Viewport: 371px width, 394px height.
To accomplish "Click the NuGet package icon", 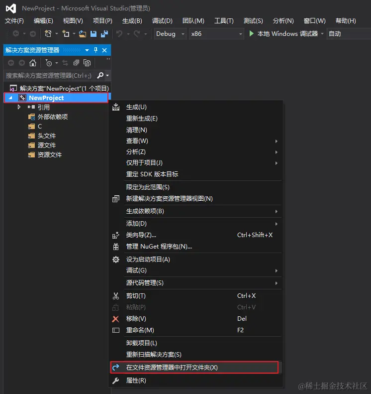I will pos(116,247).
